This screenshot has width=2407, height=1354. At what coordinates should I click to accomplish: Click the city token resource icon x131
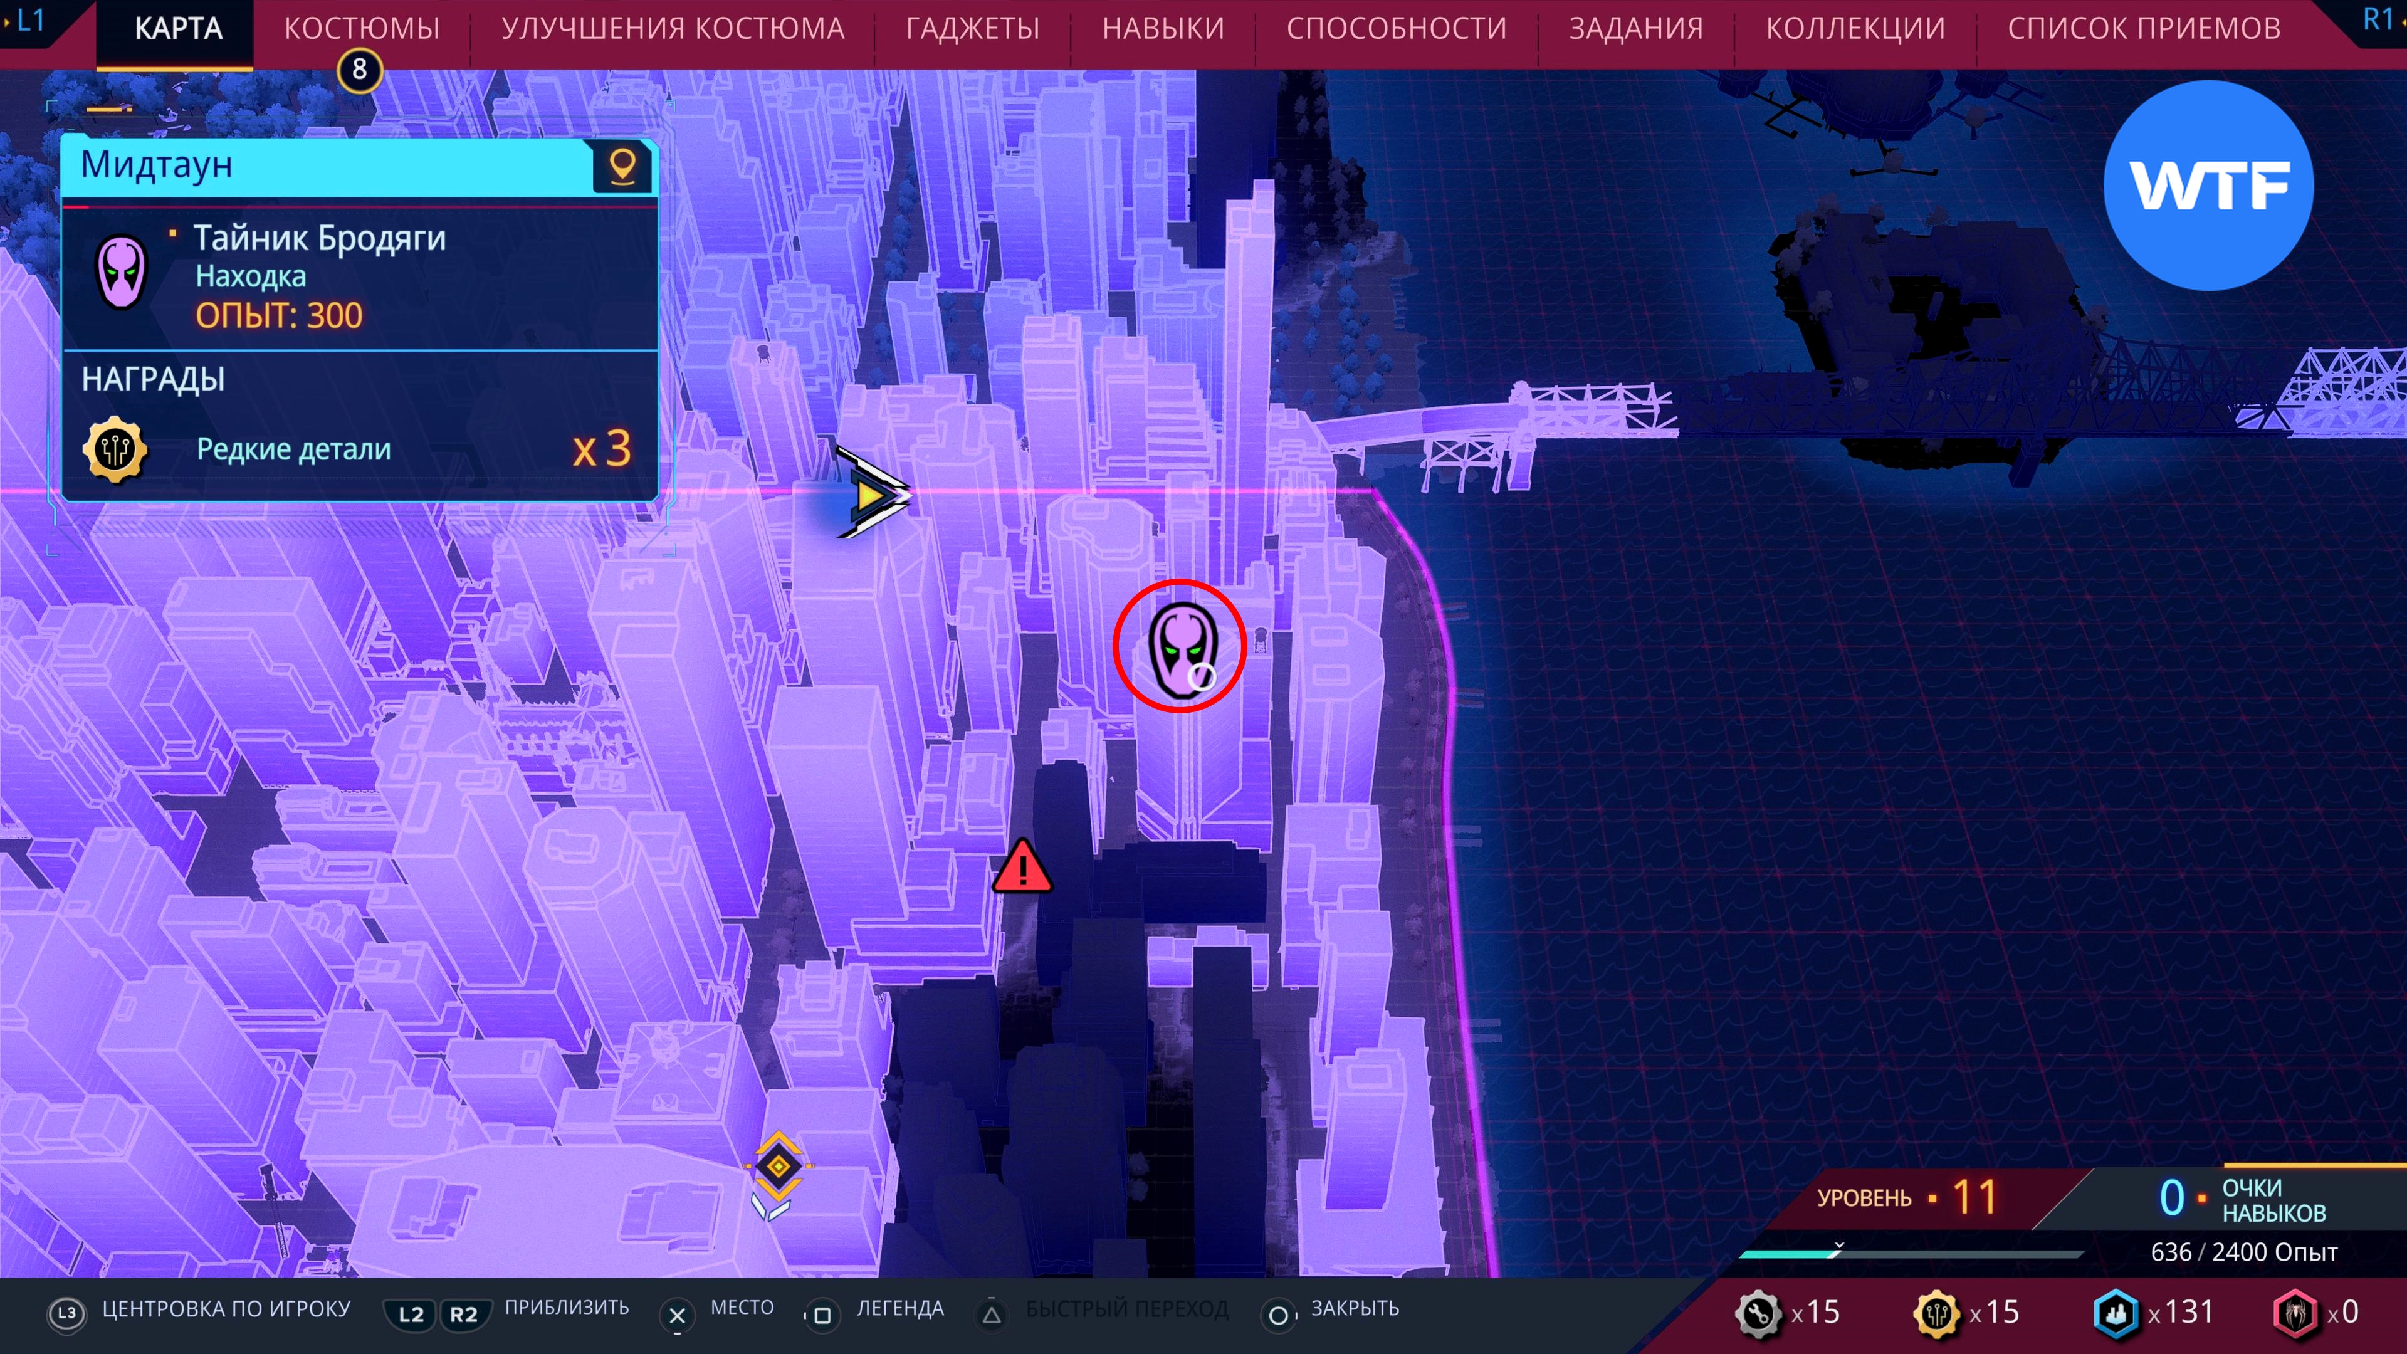(x=2116, y=1313)
